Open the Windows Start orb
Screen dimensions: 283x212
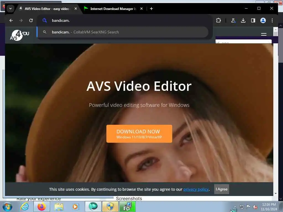pyautogui.click(x=7, y=207)
